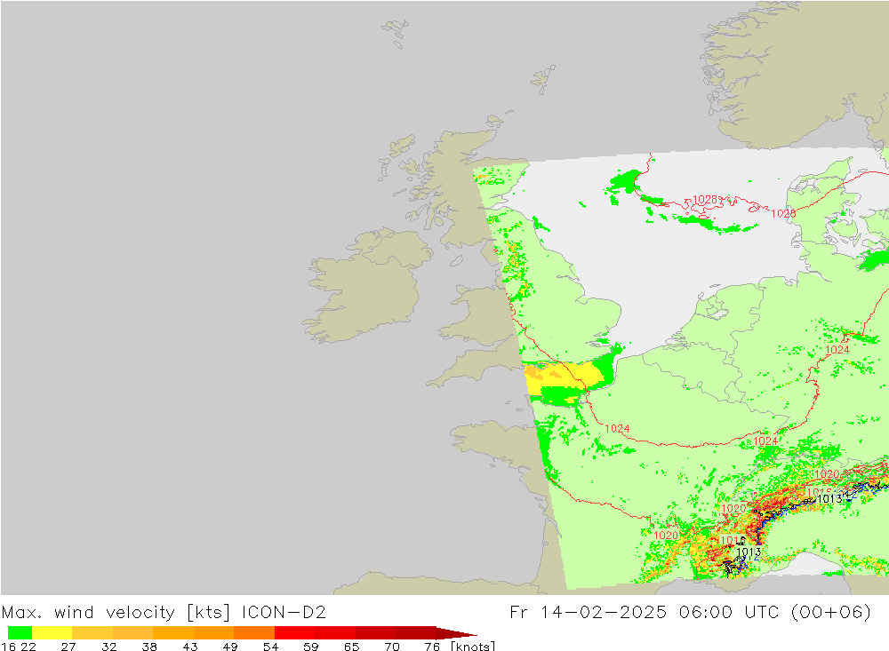Screen dimensions: 889x651
Task: Click the dark red 65–70 knots swatch
Action: [x=375, y=632]
